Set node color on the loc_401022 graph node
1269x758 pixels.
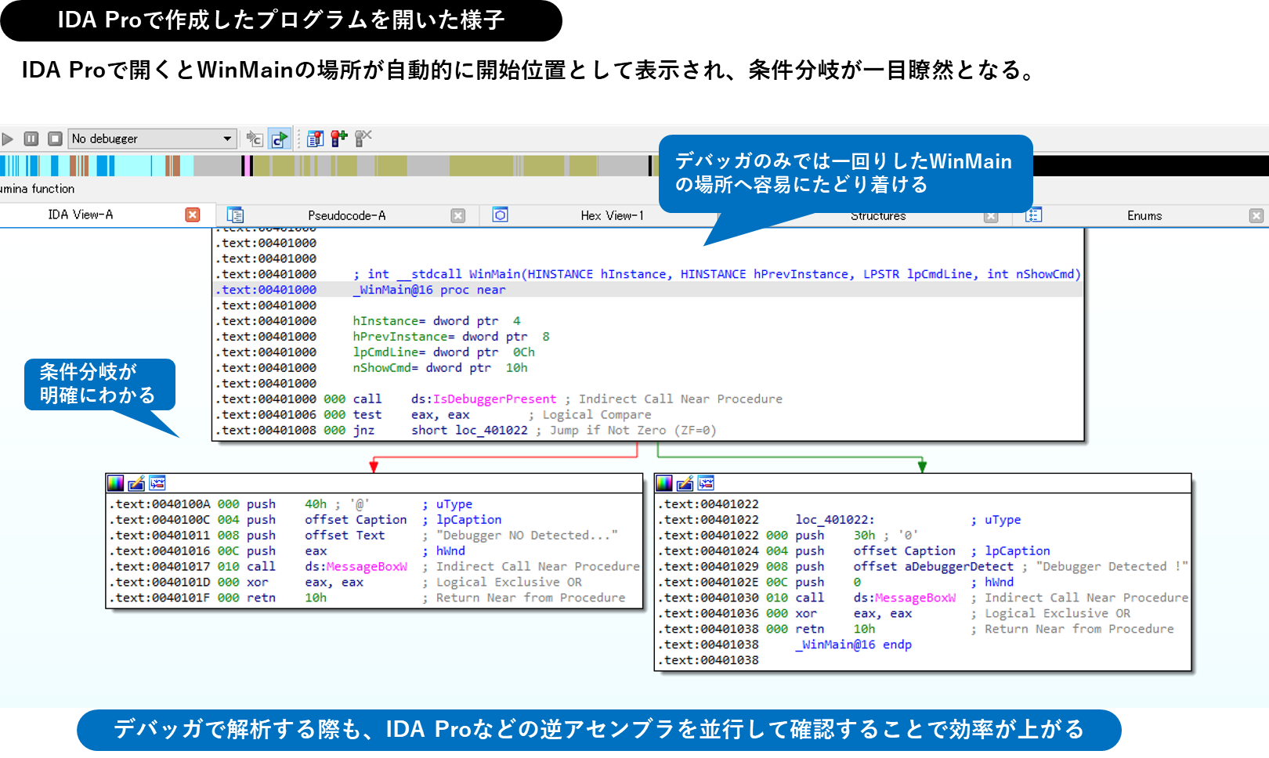[x=664, y=482]
